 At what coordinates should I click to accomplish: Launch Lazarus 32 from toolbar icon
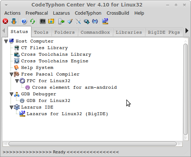pos(105,21)
